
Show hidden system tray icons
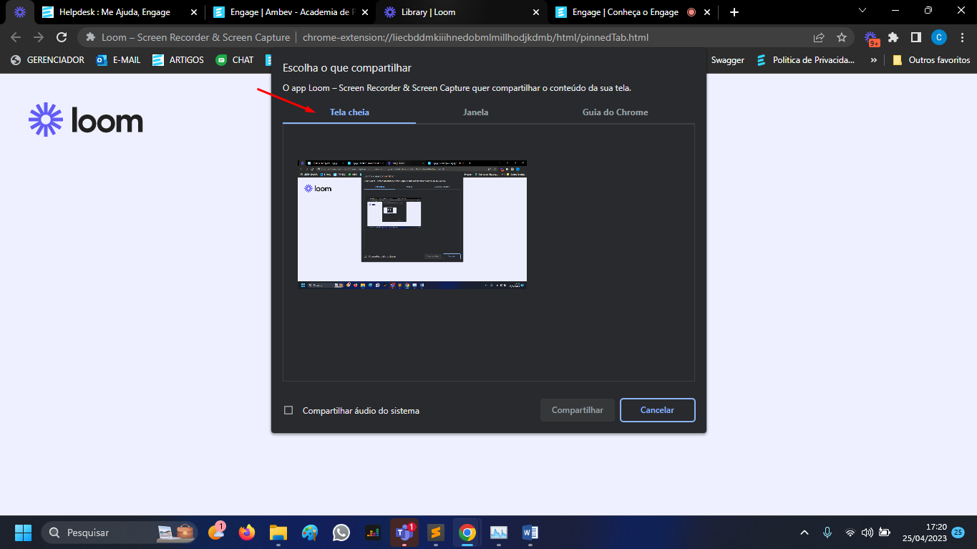click(x=804, y=533)
